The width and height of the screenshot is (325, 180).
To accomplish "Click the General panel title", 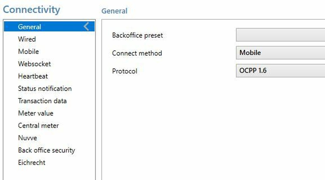I will pyautogui.click(x=114, y=11).
